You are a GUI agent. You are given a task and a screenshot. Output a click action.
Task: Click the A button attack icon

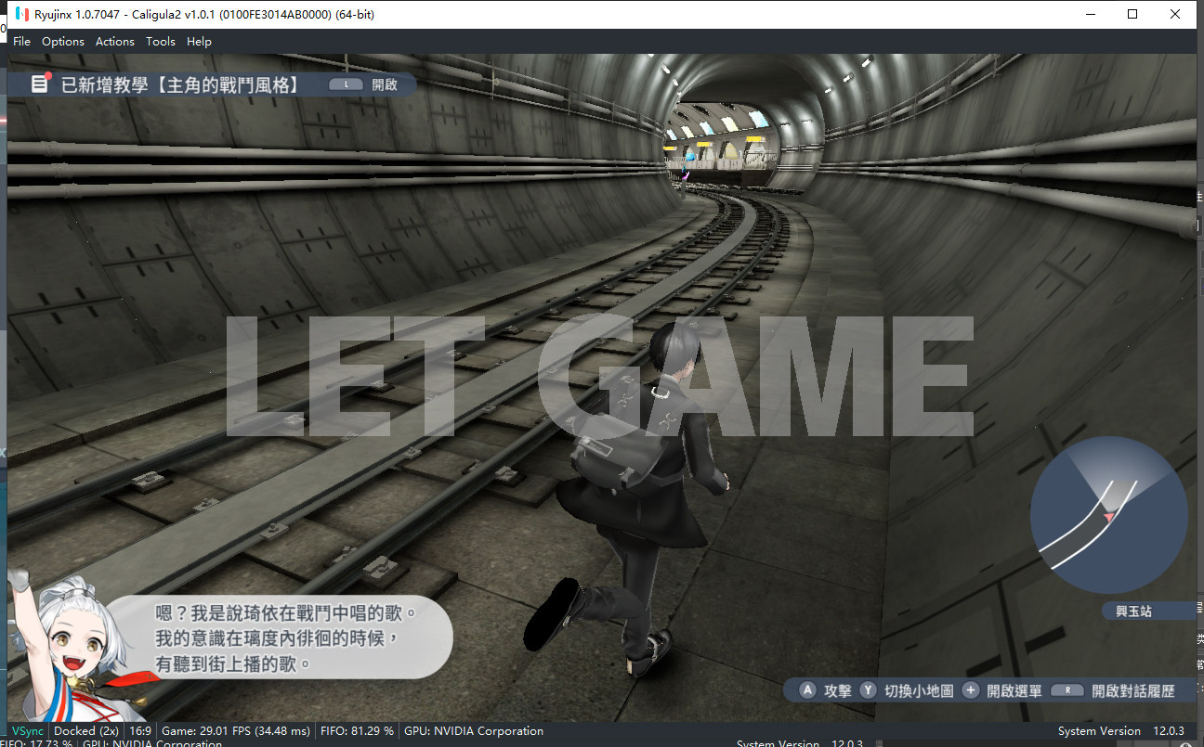pos(807,690)
